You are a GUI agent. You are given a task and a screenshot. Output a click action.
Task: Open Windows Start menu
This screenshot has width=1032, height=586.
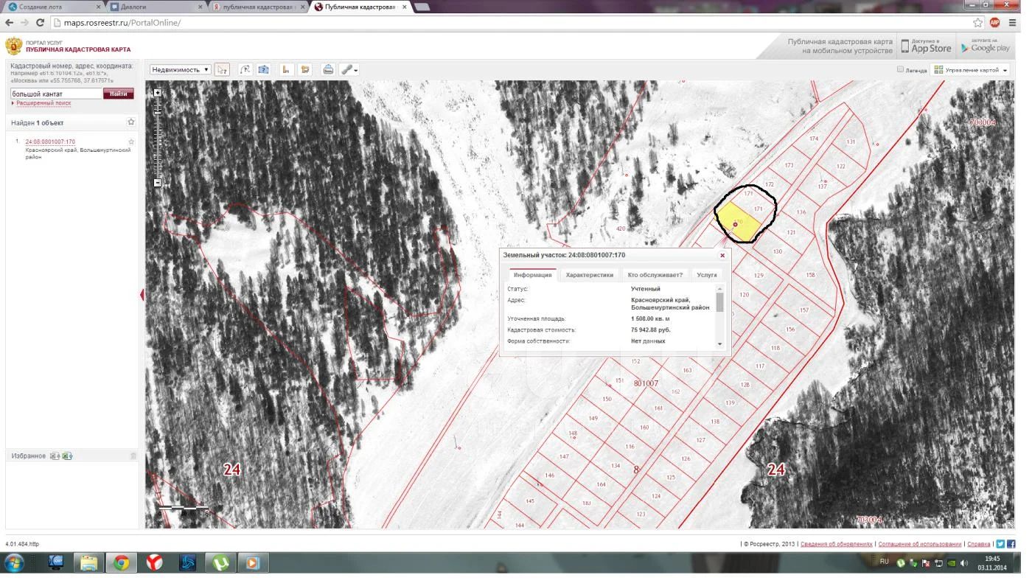[x=14, y=564]
